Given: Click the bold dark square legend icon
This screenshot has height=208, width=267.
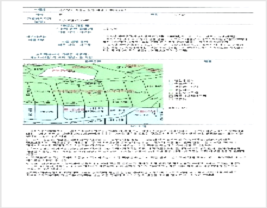Looking at the screenshot, I should (x=171, y=96).
